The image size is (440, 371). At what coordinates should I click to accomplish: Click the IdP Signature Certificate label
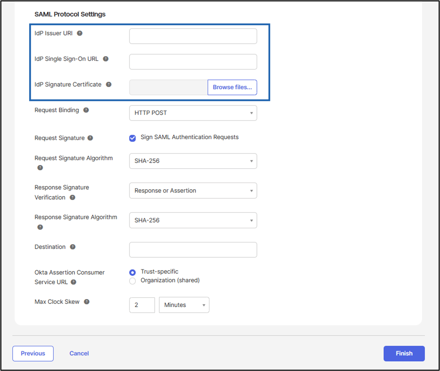(68, 84)
